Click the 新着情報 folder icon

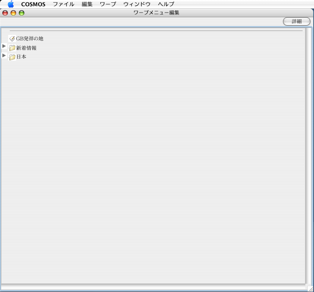click(12, 48)
